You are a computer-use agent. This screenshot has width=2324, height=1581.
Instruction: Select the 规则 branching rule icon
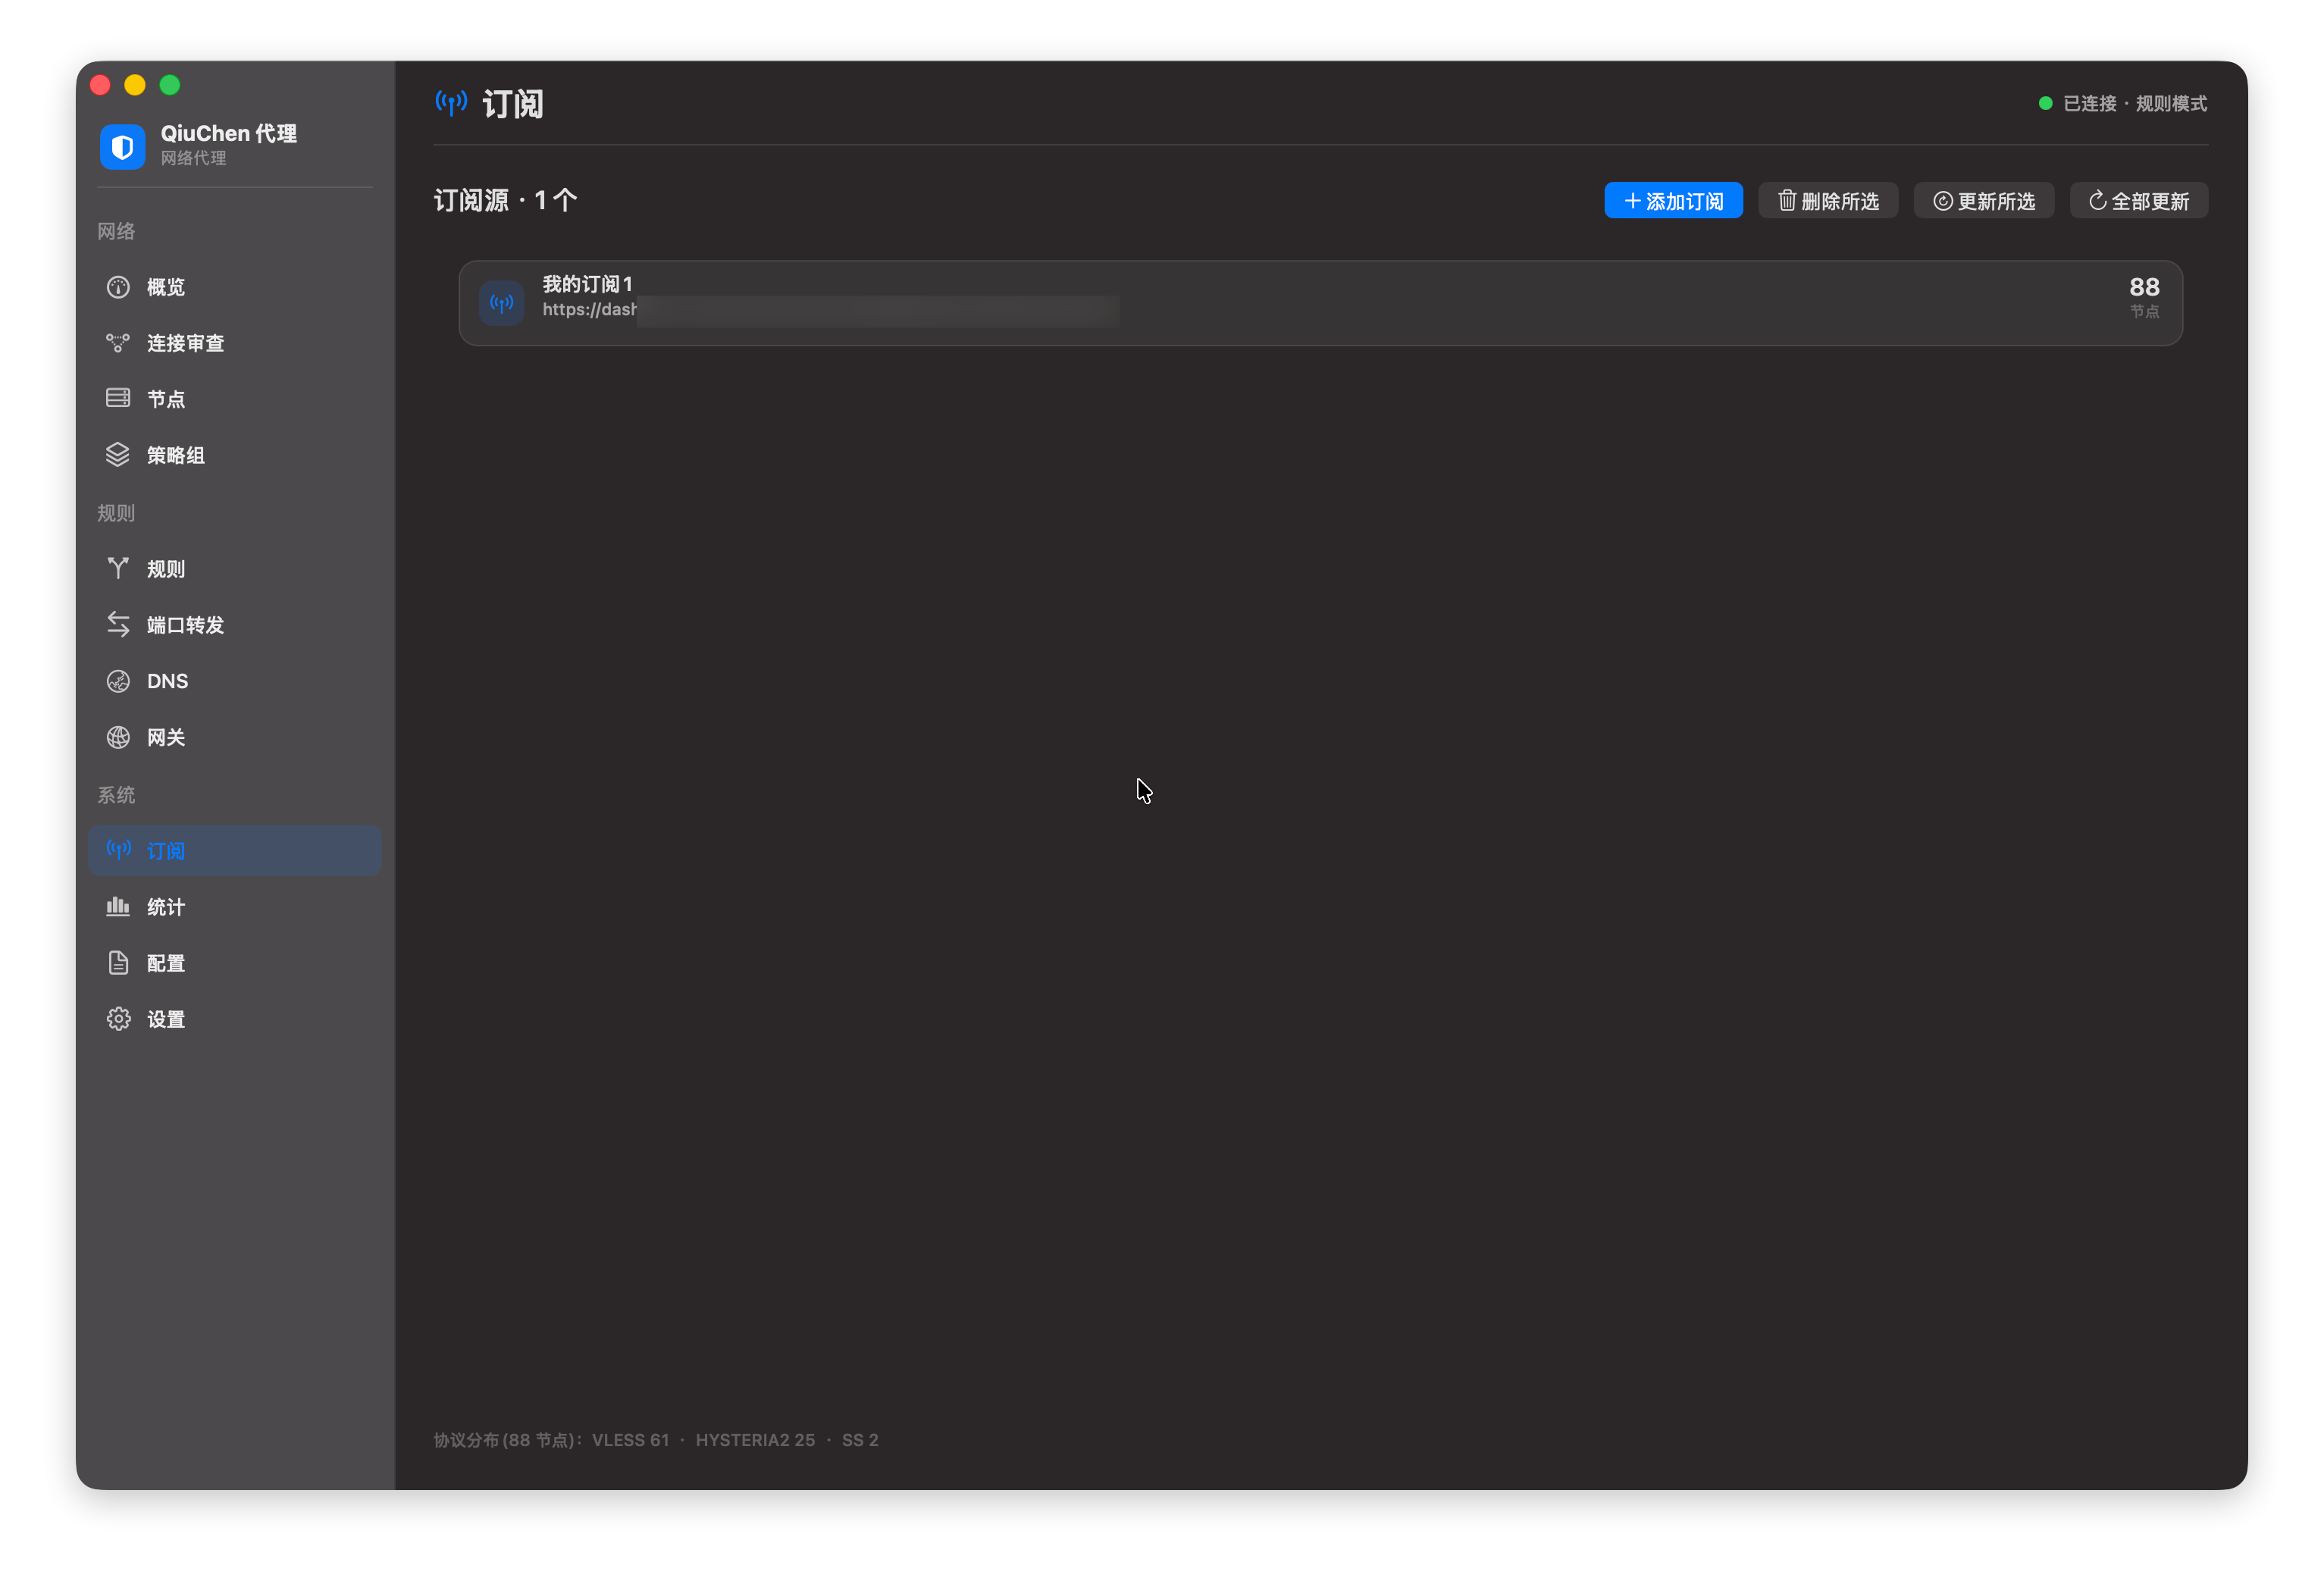pos(118,568)
